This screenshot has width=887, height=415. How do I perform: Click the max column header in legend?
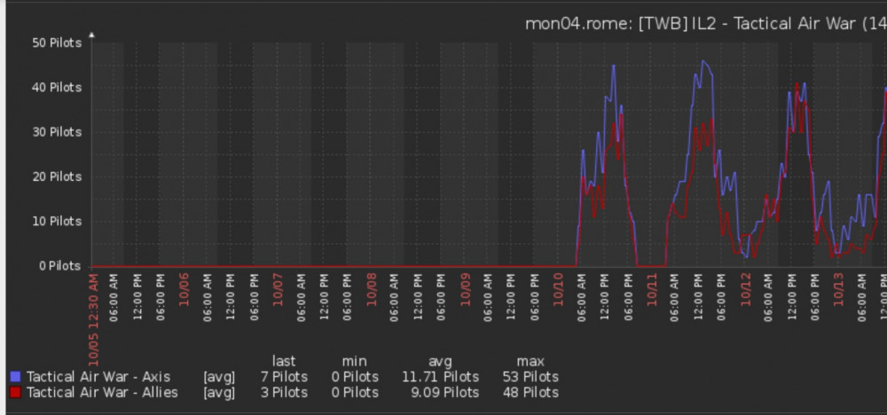(x=530, y=361)
